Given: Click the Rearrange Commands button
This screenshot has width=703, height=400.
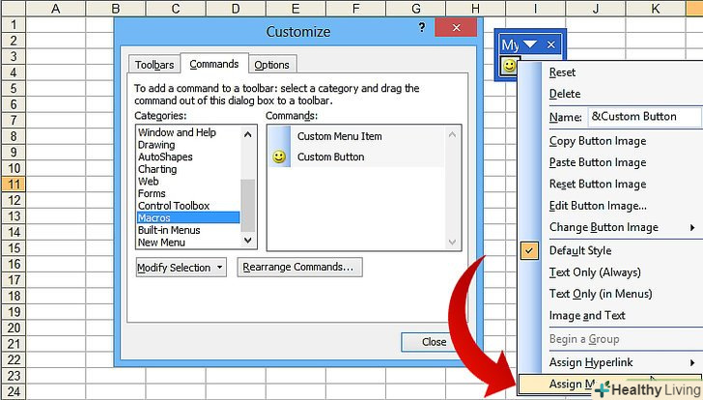Looking at the screenshot, I should (299, 267).
